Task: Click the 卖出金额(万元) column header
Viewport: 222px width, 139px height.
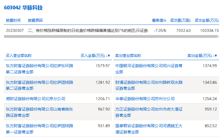Action: 200,56
